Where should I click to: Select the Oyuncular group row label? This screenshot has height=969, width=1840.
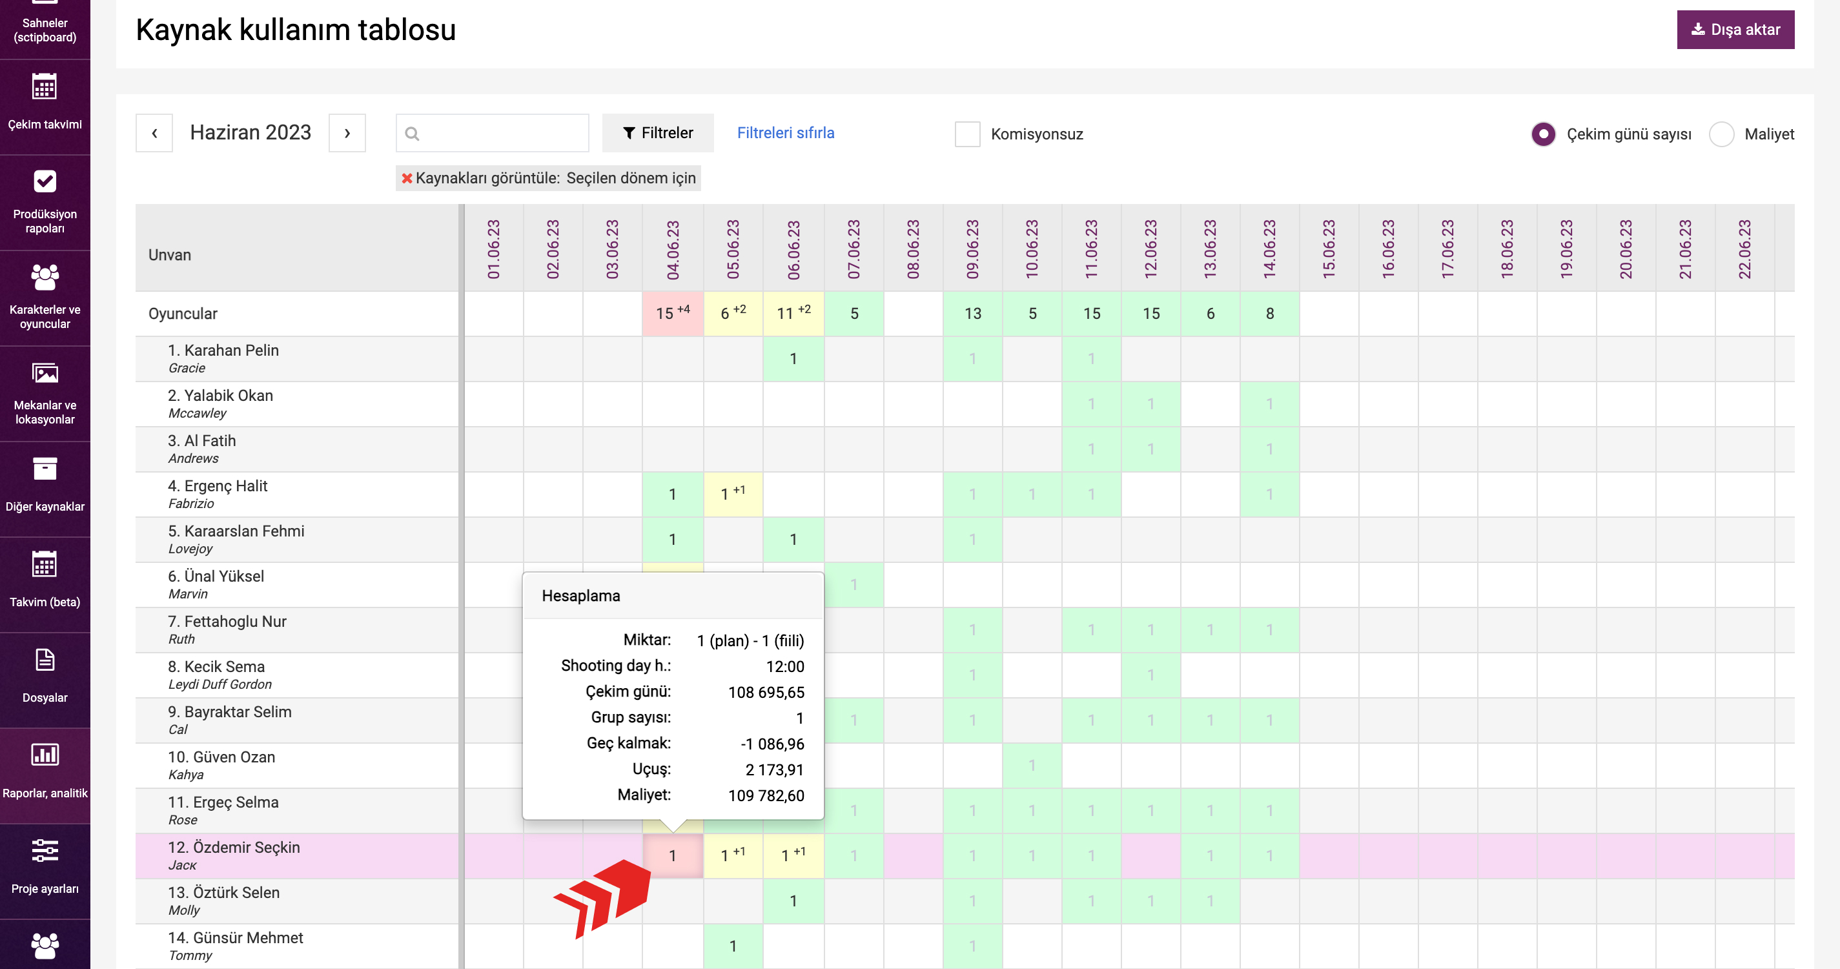tap(183, 314)
